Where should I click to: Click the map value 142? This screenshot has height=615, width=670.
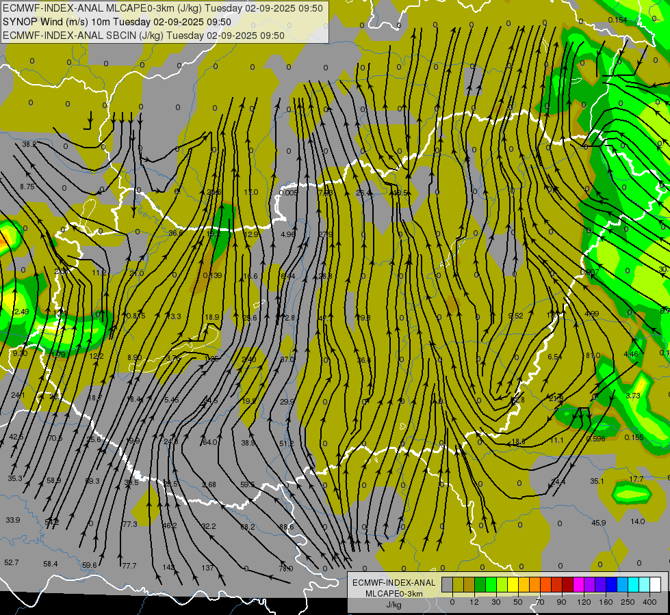(x=168, y=567)
